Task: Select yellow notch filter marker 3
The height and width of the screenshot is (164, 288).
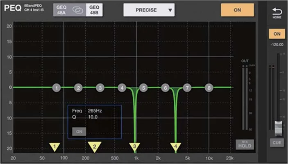Action: point(135,147)
